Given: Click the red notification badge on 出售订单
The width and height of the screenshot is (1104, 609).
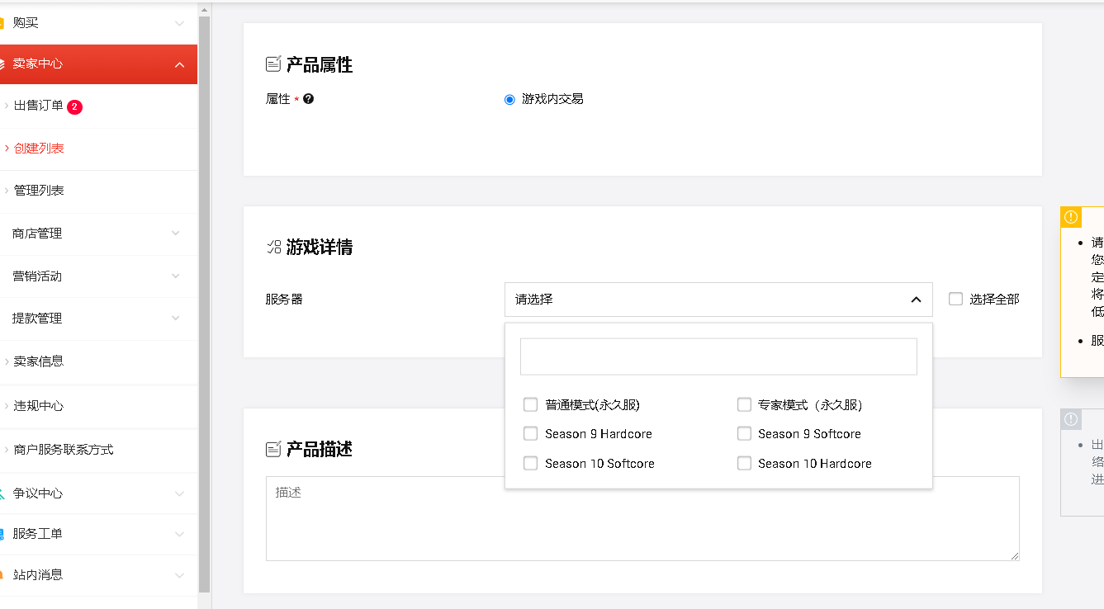Looking at the screenshot, I should coord(74,106).
